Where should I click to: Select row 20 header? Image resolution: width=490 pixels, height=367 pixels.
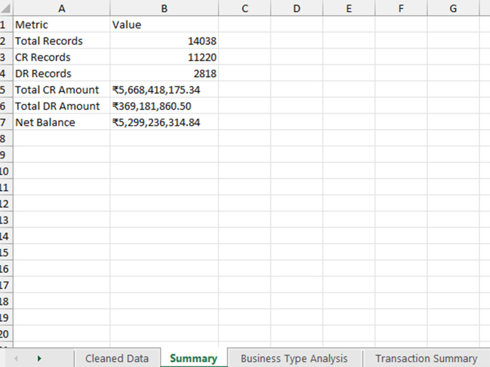6,334
